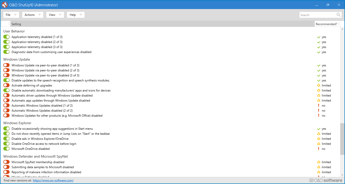Toggle Disable updates to speech recognition switch
This screenshot has height=184, width=345.
(x=7, y=80)
